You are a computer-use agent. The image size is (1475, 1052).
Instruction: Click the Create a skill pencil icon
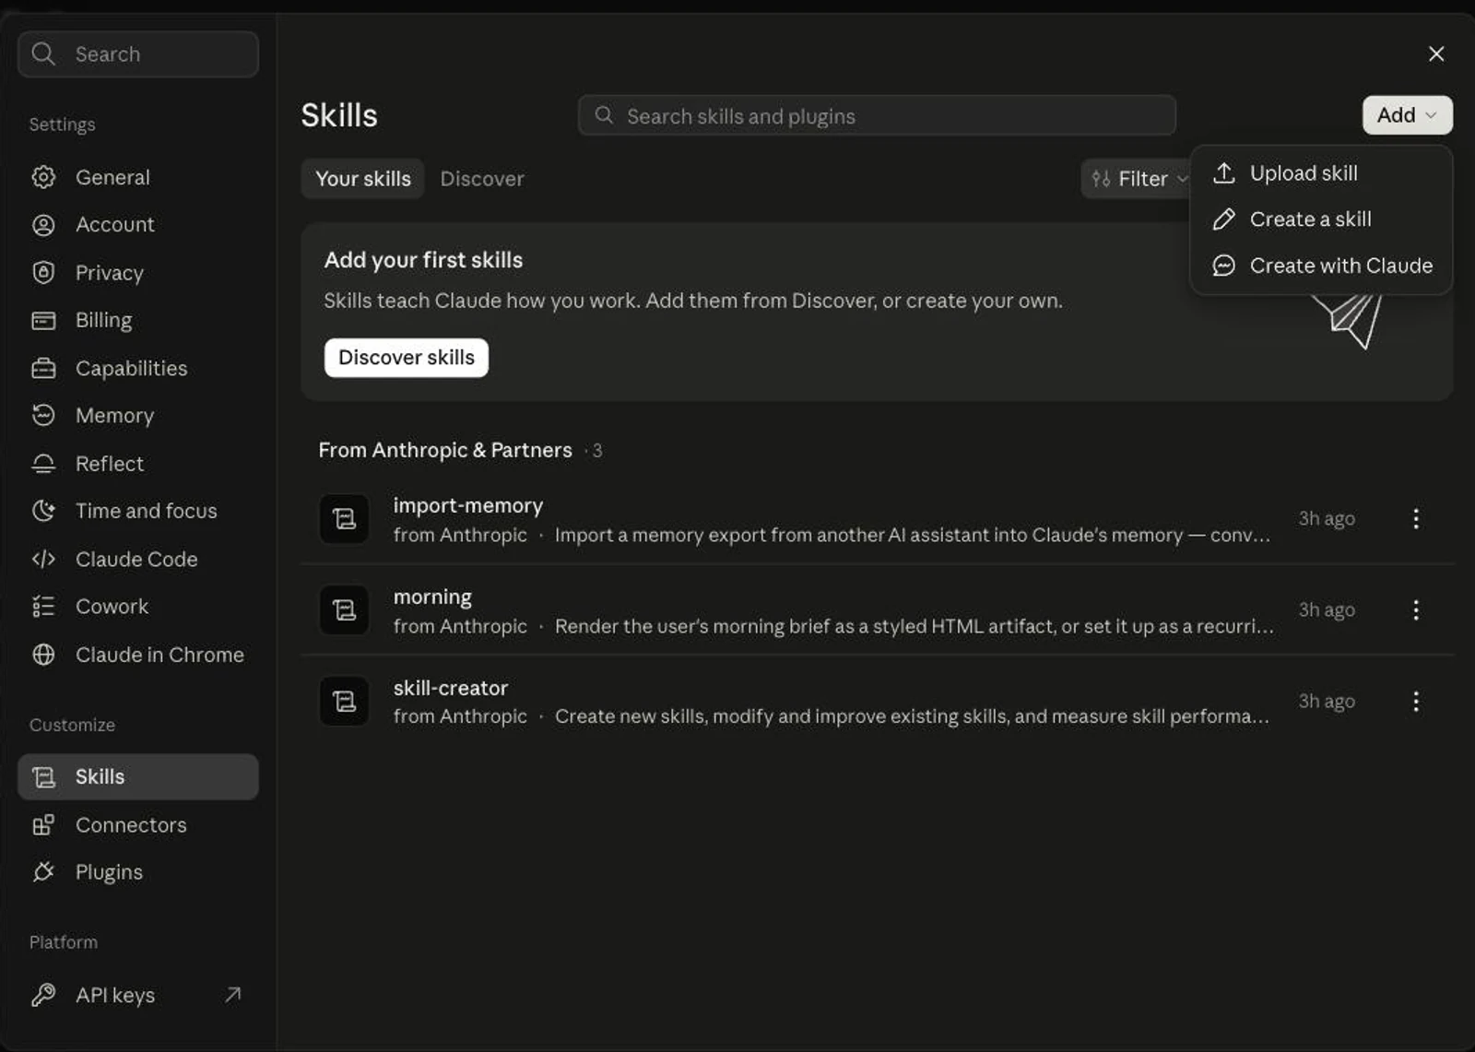1223,219
